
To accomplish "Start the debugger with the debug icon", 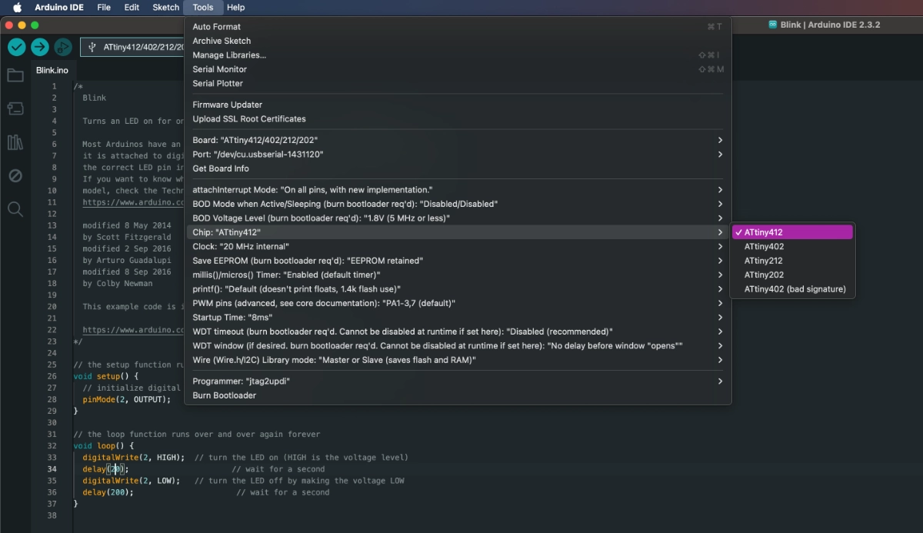I will tap(63, 47).
